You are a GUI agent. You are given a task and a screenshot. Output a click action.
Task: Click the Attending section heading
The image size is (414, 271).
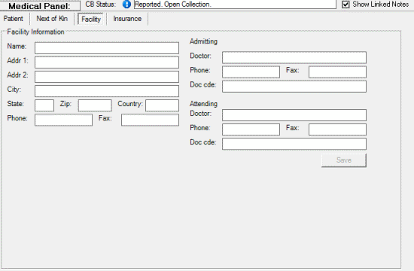[203, 104]
